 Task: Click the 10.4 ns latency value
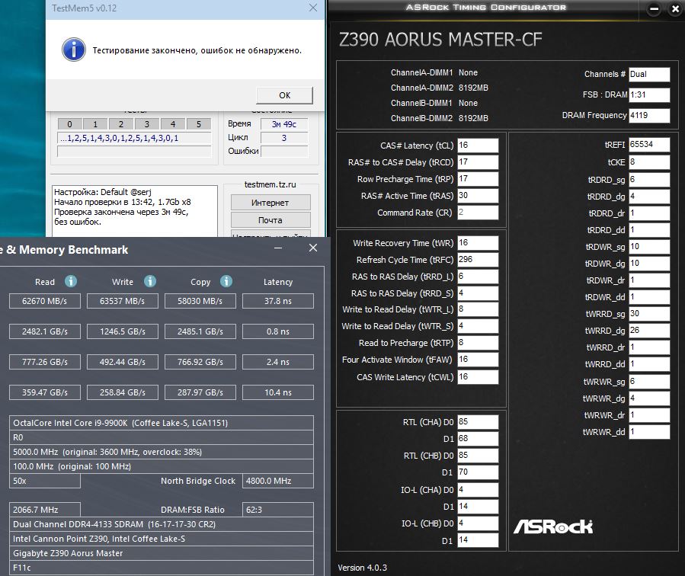click(278, 392)
